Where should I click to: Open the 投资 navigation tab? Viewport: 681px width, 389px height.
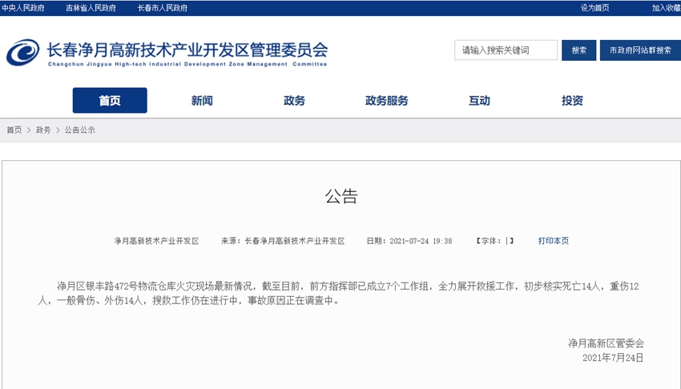pyautogui.click(x=572, y=101)
